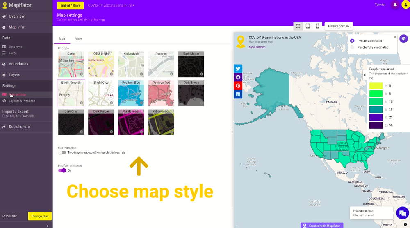This screenshot has width=410, height=228.
Task: Click the teal legend swatch for 15
Action: click(x=376, y=110)
